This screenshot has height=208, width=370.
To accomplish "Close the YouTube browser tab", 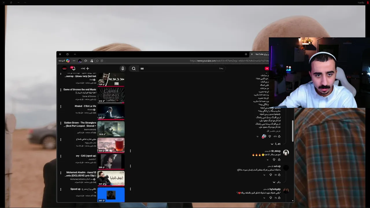I will coord(252,54).
